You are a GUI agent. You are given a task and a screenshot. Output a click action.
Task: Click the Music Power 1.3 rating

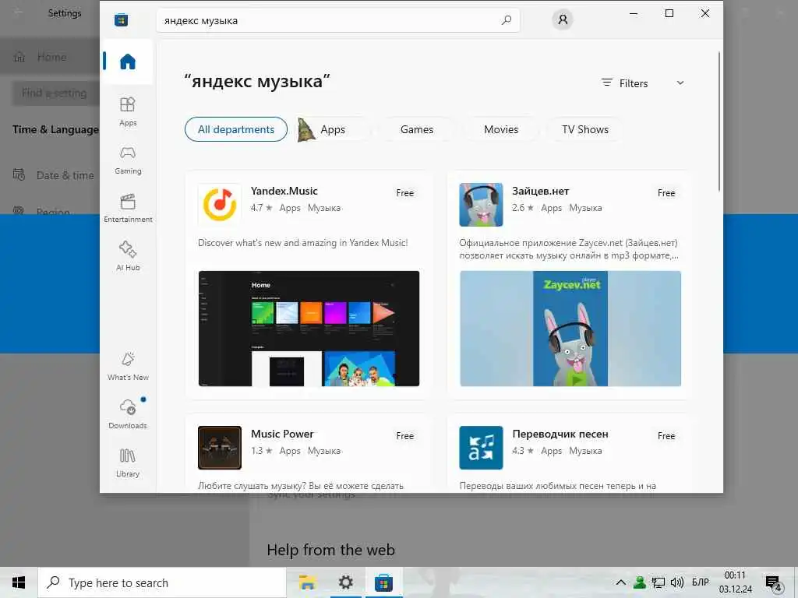(x=261, y=451)
